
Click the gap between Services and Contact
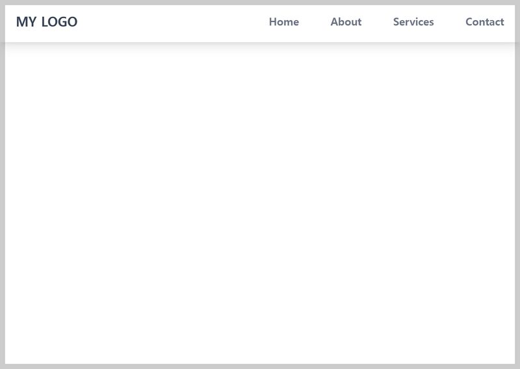pyautogui.click(x=450, y=22)
